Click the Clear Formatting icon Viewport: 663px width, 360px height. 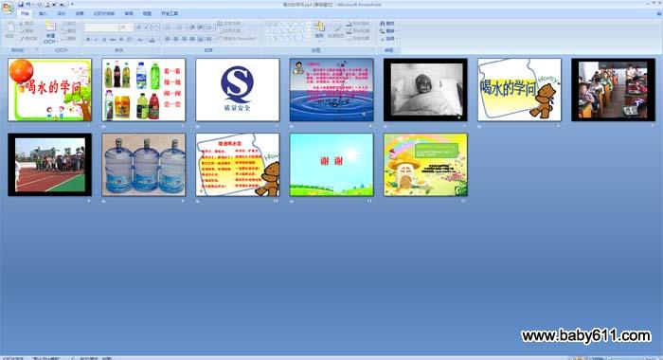155,27
